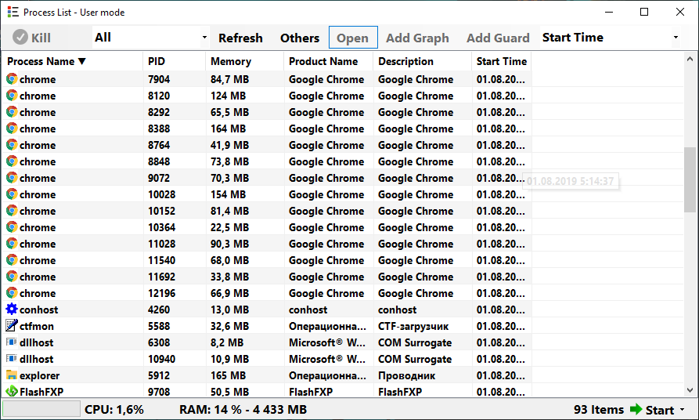Click Chrome icon of PID 8292 row

(12, 112)
